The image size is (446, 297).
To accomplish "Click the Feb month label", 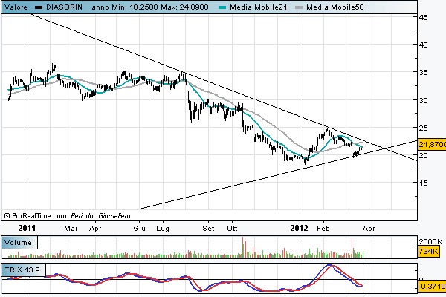I will click(323, 229).
